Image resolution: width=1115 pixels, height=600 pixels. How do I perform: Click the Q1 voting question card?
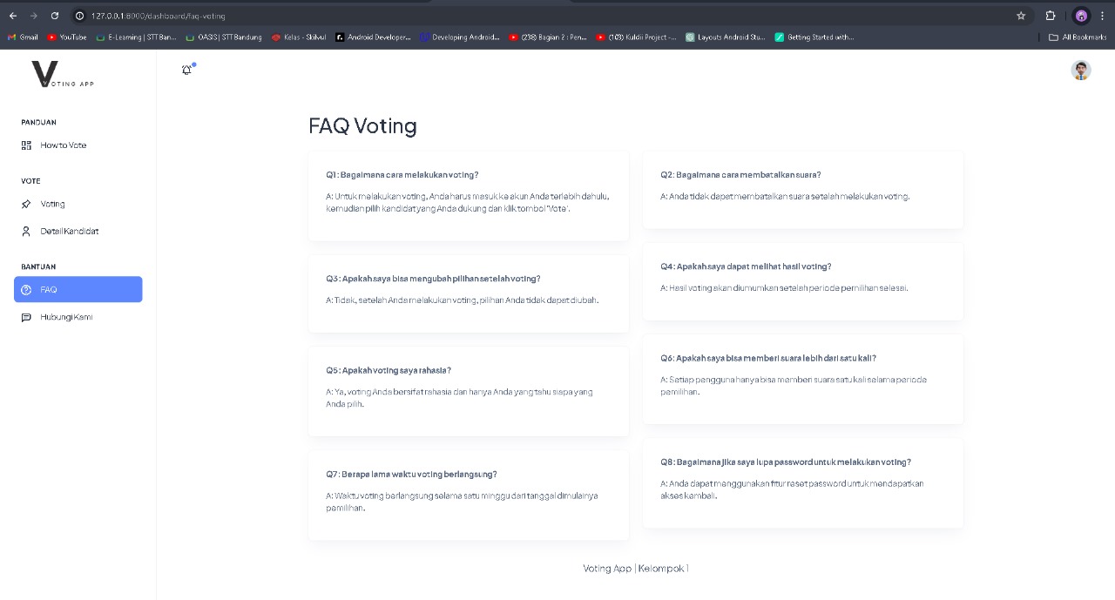[x=468, y=195]
